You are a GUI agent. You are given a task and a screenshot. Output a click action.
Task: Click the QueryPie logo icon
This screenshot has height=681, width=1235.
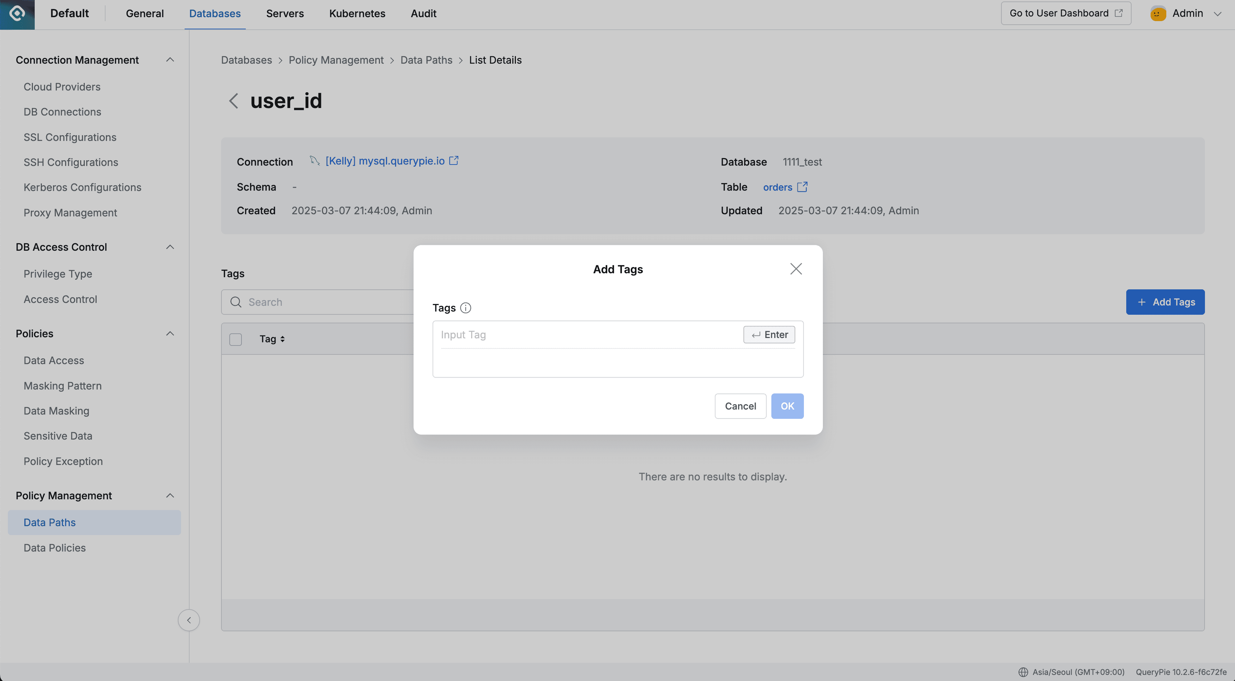[17, 14]
